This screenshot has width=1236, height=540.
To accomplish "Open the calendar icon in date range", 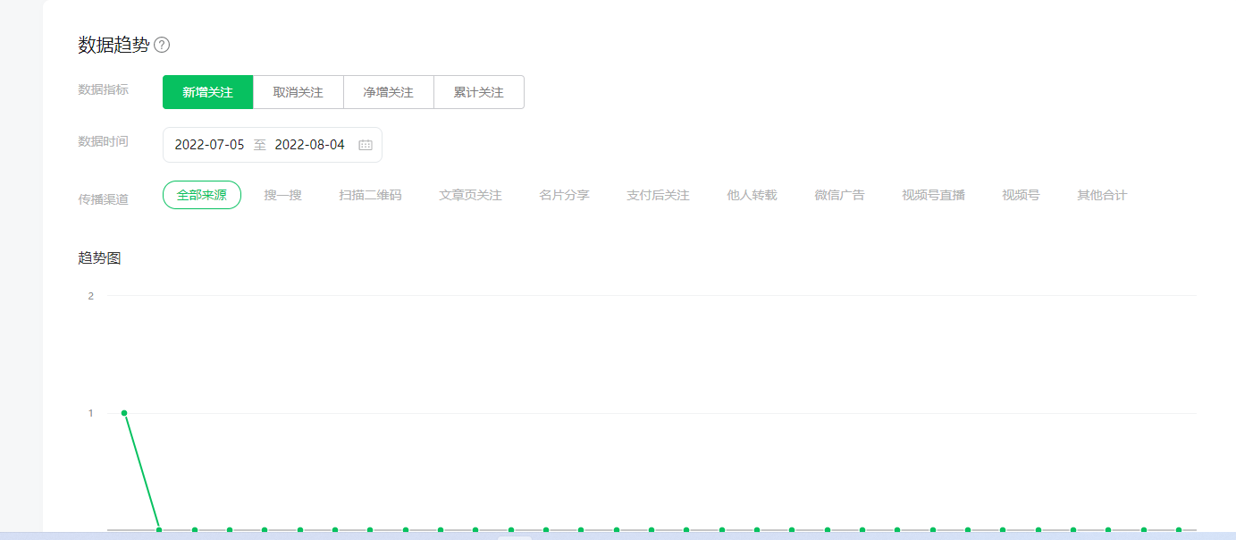I will [366, 145].
